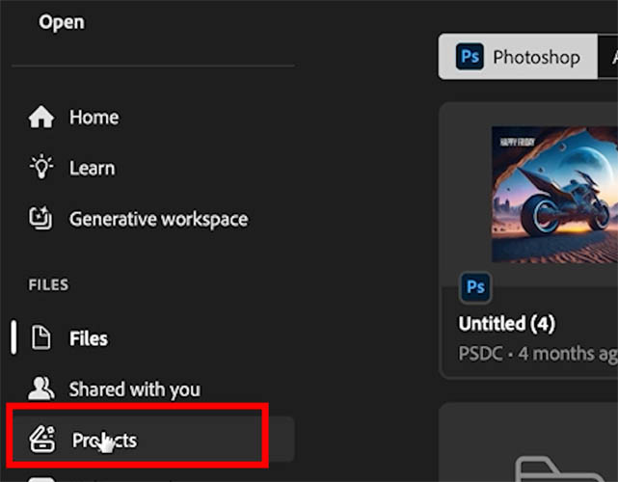Open the Home label in sidebar
The image size is (618, 482).
coord(94,118)
